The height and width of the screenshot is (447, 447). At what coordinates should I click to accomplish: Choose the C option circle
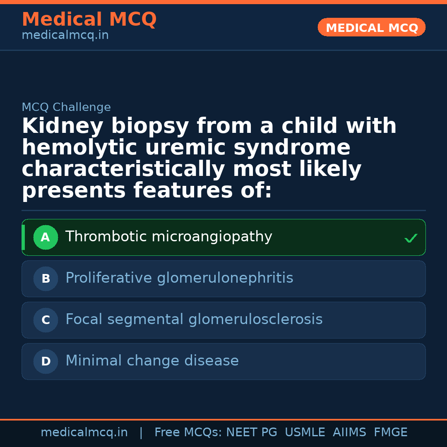click(46, 320)
